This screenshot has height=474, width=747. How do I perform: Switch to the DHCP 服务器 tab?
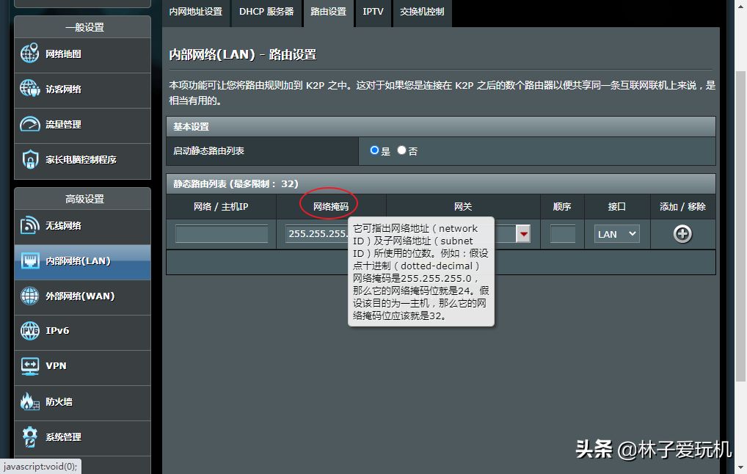[x=266, y=12]
